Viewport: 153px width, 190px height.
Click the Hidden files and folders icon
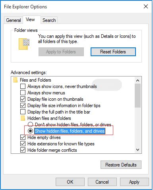coord(23,118)
